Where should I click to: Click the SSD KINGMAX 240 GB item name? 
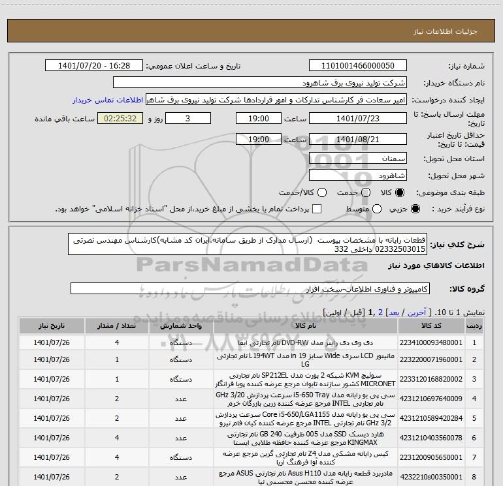pos(306,438)
